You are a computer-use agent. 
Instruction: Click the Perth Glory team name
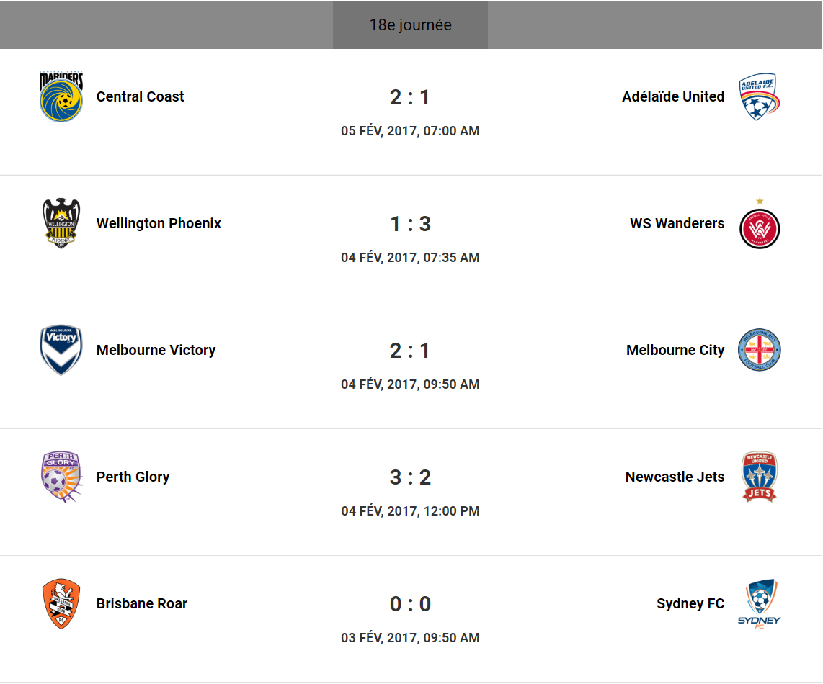(133, 477)
